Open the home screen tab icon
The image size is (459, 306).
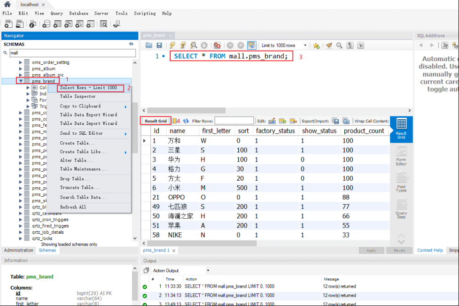pos(8,4)
